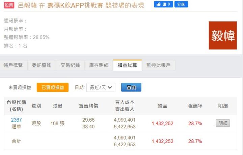Image resolution: width=243 pixels, height=155 pixels.
Task: Click the 整體報酬率：28.65% text
Action: pos(27,37)
